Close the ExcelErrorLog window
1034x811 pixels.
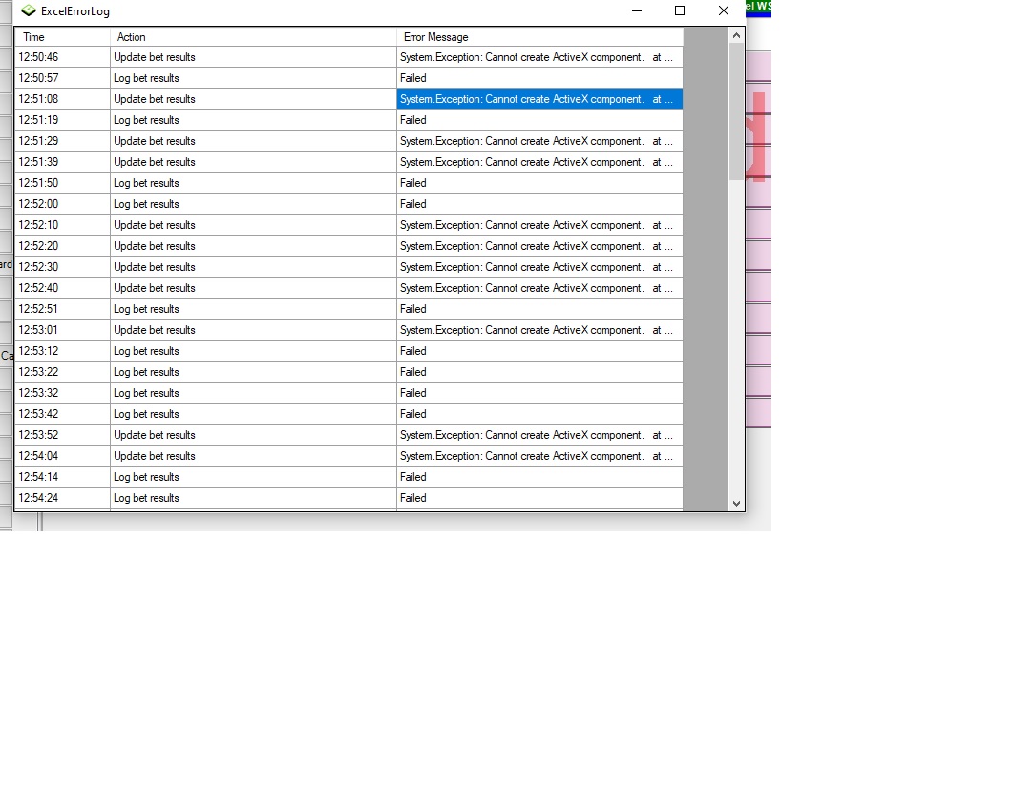coord(724,11)
